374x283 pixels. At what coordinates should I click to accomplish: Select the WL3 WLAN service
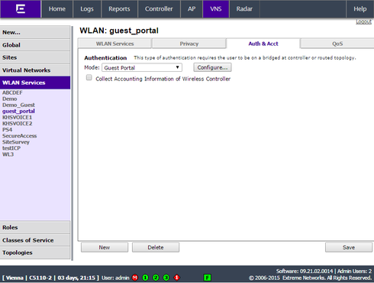click(x=8, y=155)
